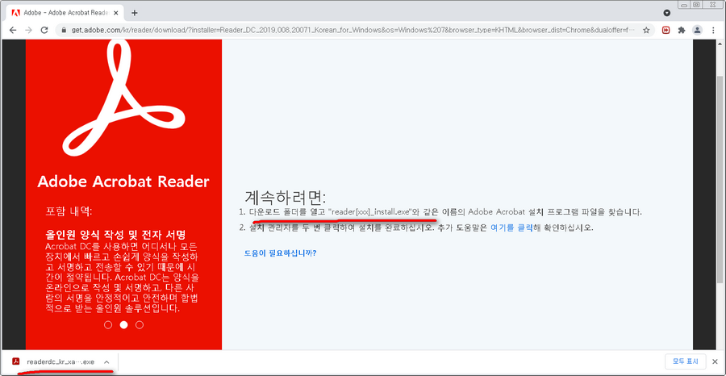Go back to the previous page

point(12,31)
